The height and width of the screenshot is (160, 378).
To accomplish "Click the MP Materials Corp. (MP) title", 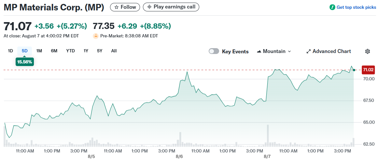I will [x=54, y=7].
